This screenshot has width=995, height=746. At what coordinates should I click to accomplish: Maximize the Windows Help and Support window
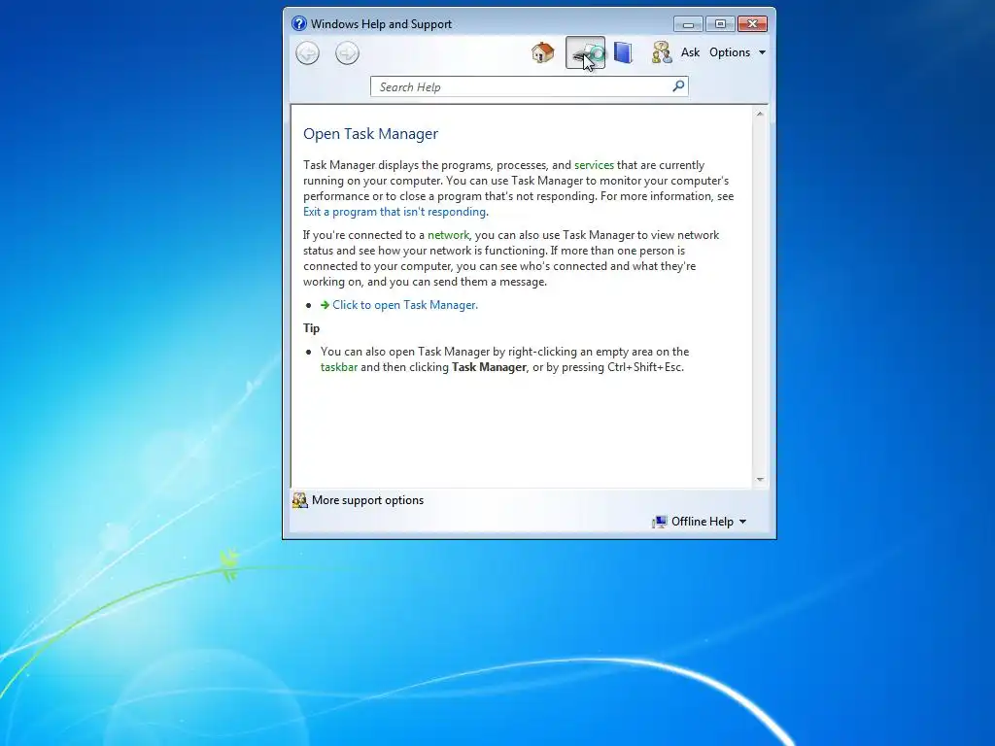720,24
